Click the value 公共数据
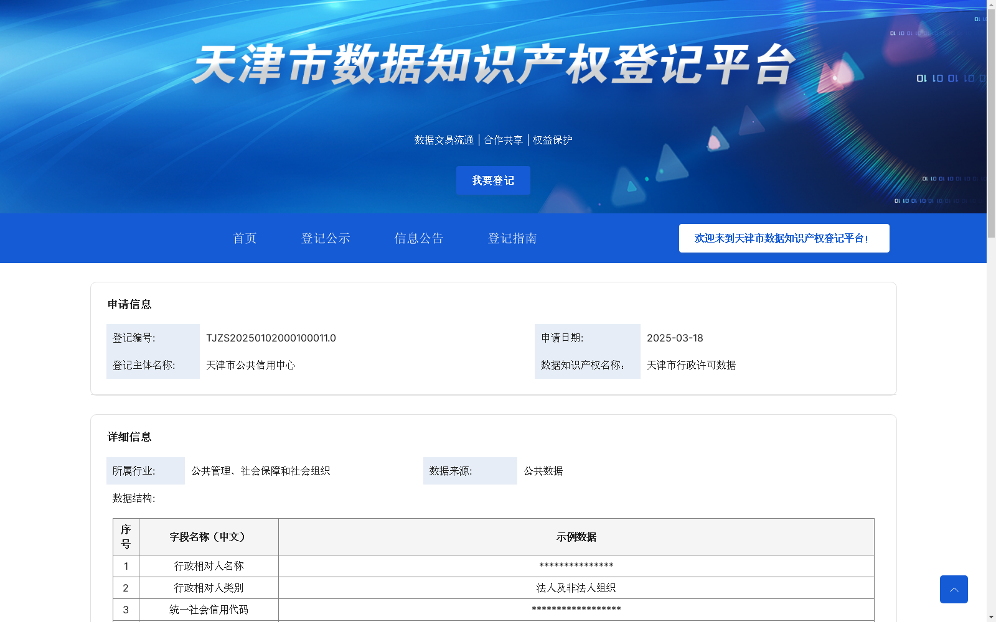Image resolution: width=996 pixels, height=622 pixels. pyautogui.click(x=543, y=471)
